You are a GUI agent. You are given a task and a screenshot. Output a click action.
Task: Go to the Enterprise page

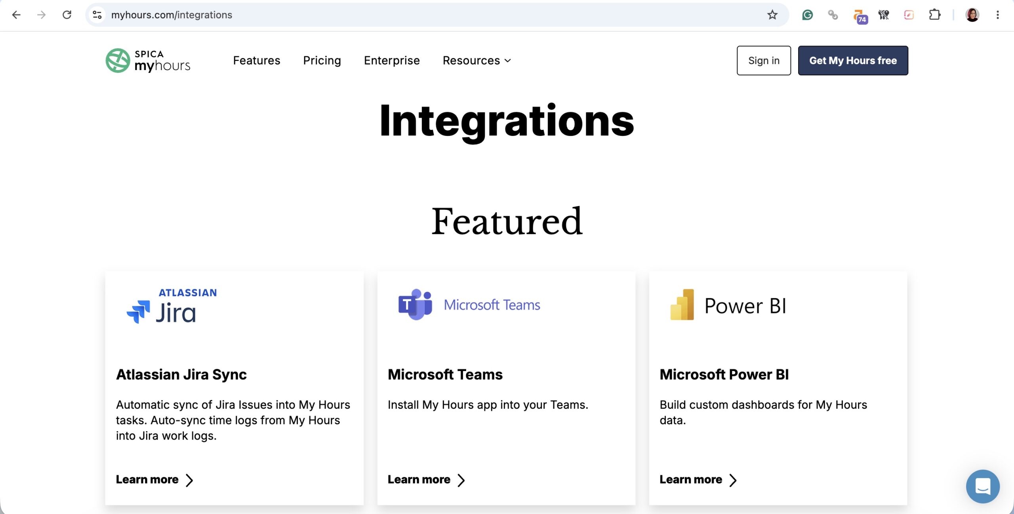391,61
